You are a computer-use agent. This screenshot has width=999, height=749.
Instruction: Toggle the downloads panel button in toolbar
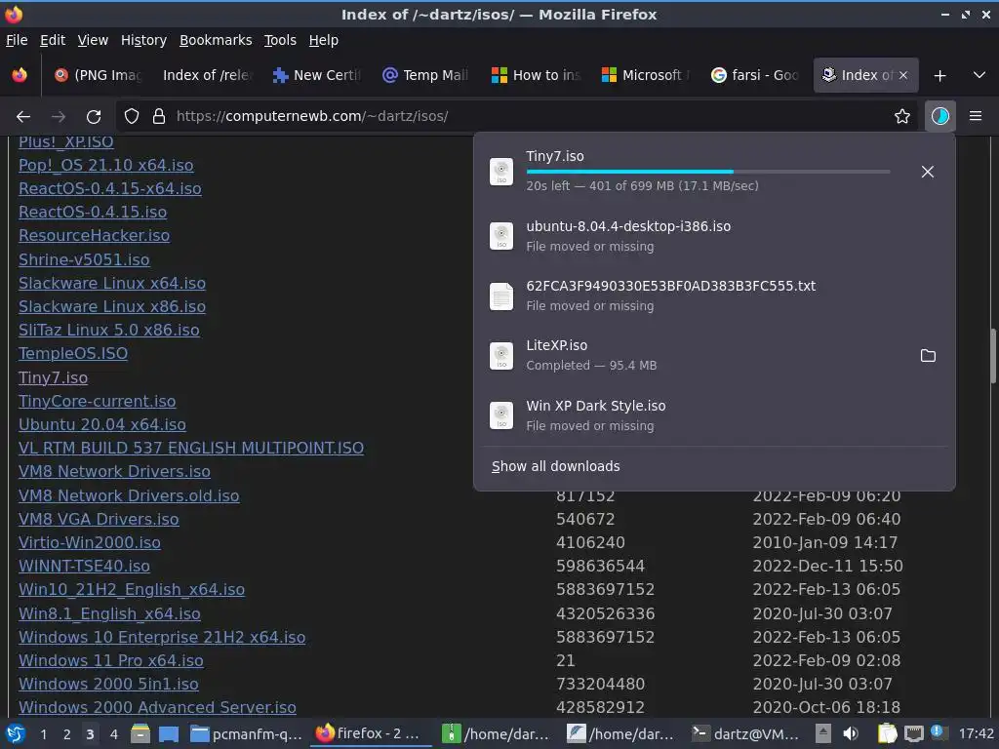940,117
